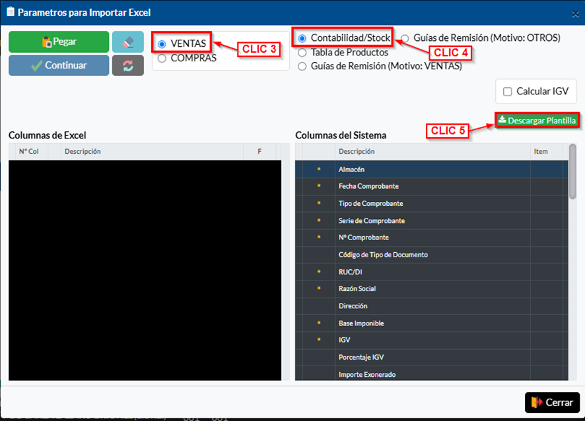Select Guías de Remisión (Motivo: OTROS)
This screenshot has height=421, width=585.
[x=405, y=38]
